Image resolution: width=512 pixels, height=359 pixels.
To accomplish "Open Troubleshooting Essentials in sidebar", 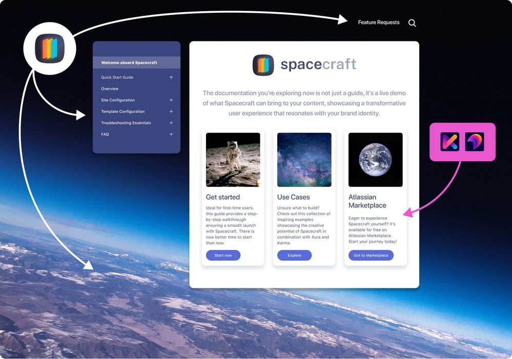I will [126, 123].
